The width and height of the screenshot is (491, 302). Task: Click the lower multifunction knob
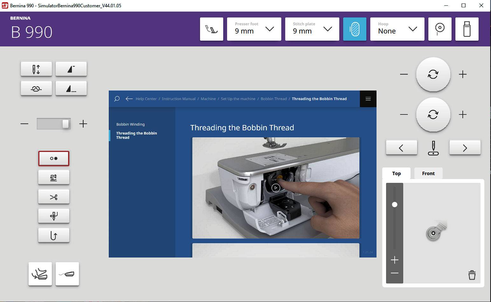[x=433, y=114]
